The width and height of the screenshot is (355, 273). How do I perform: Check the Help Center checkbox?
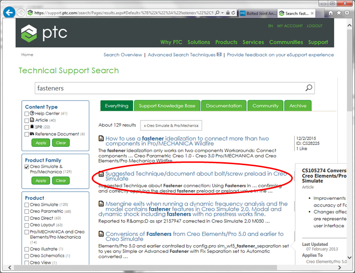click(27, 114)
